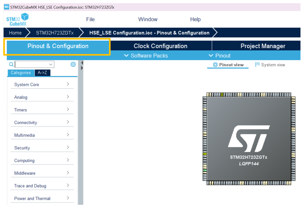Go to Home breadcrumb
Viewport: 305px width, 208px height.
(x=15, y=33)
